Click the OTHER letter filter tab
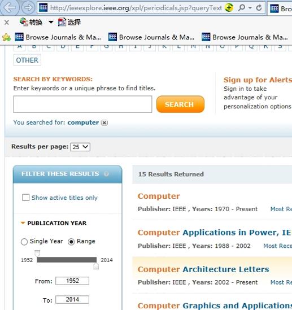The width and height of the screenshot is (292, 310). (x=27, y=60)
